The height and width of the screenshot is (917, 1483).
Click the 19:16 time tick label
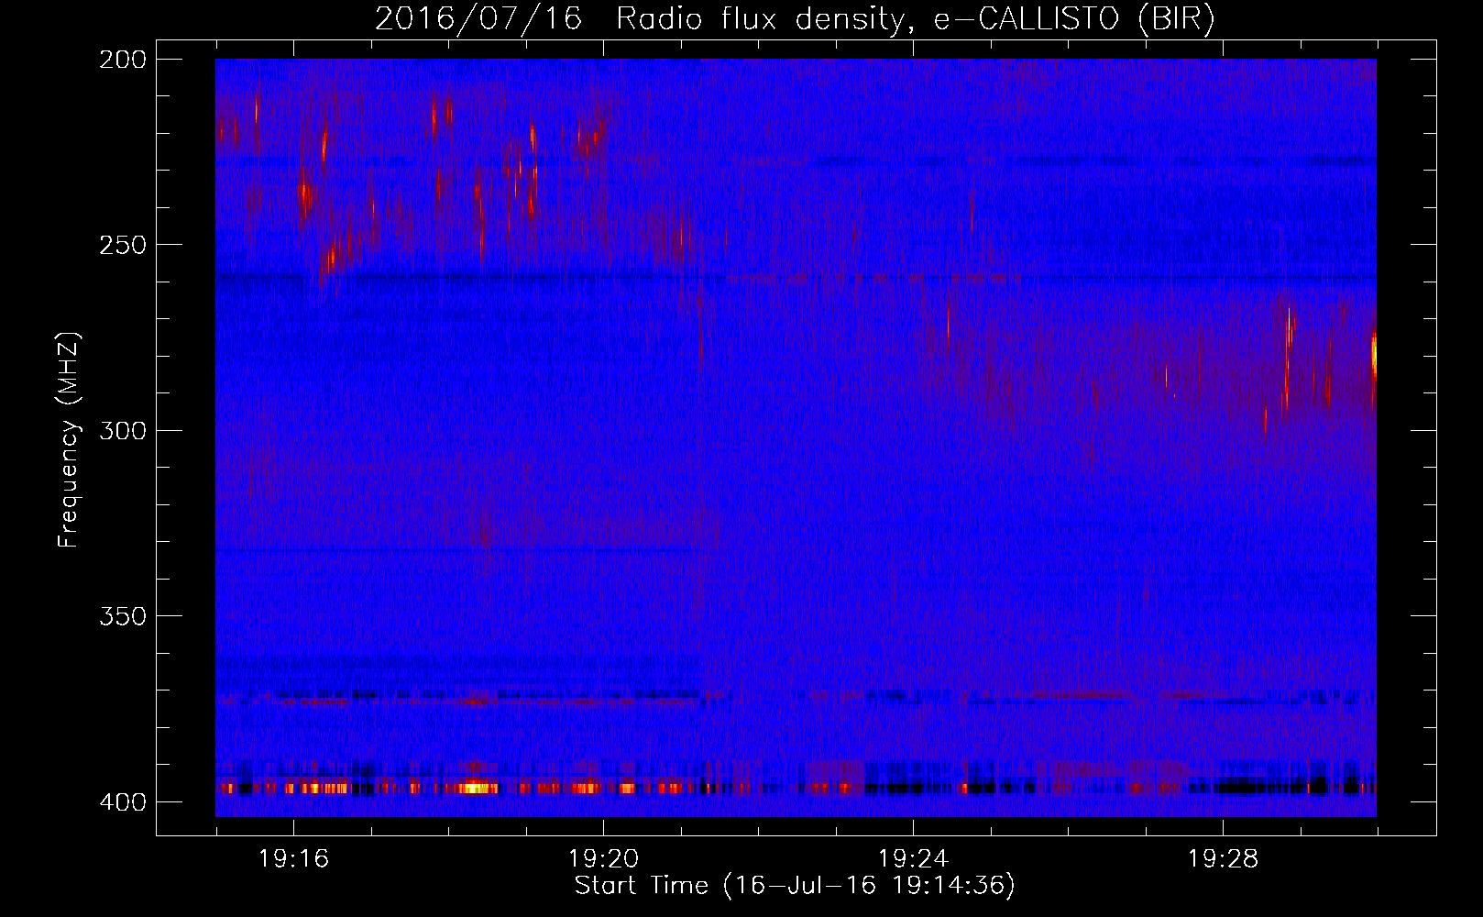point(293,859)
